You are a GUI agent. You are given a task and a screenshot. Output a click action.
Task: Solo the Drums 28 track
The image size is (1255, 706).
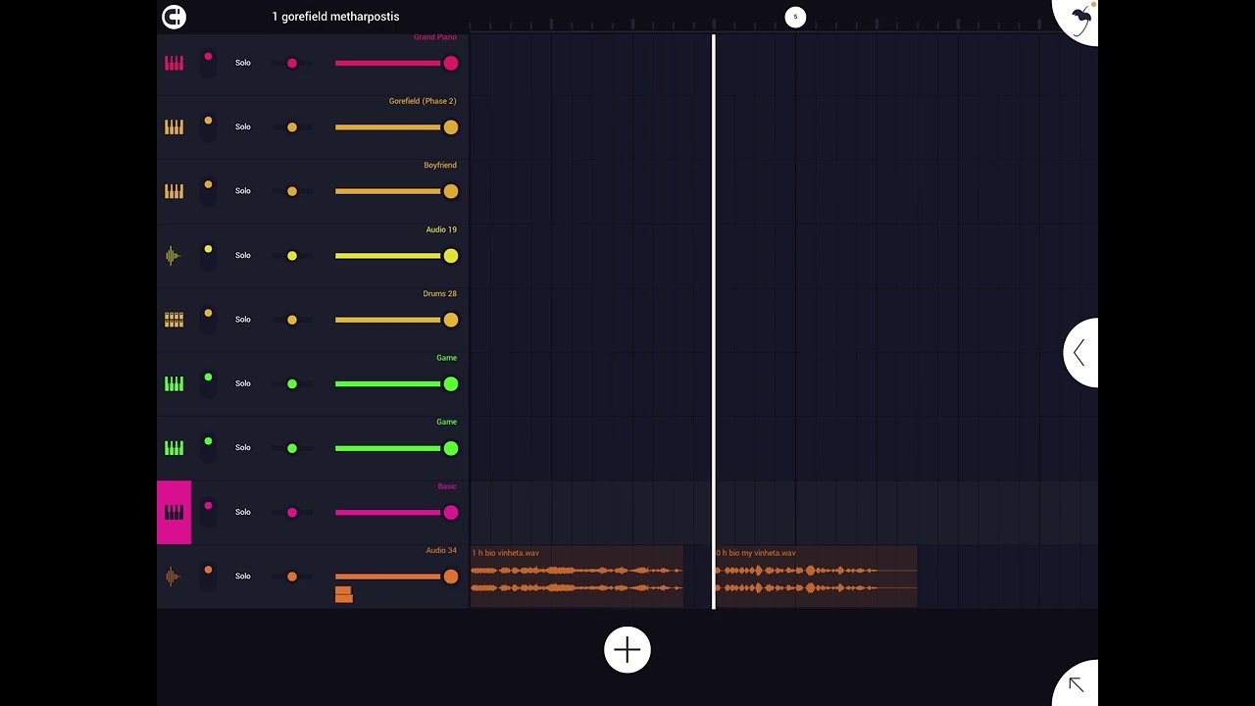(x=243, y=320)
